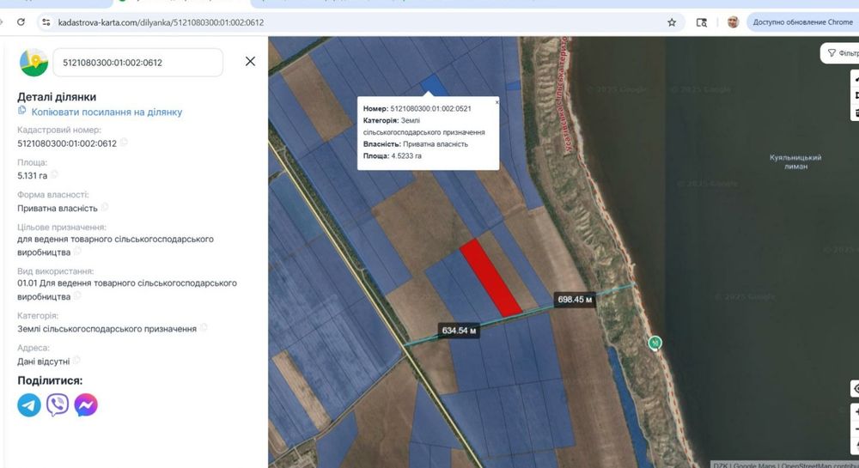Click 'Куяльницький лиман' map label
The width and height of the screenshot is (859, 468).
pos(795,161)
